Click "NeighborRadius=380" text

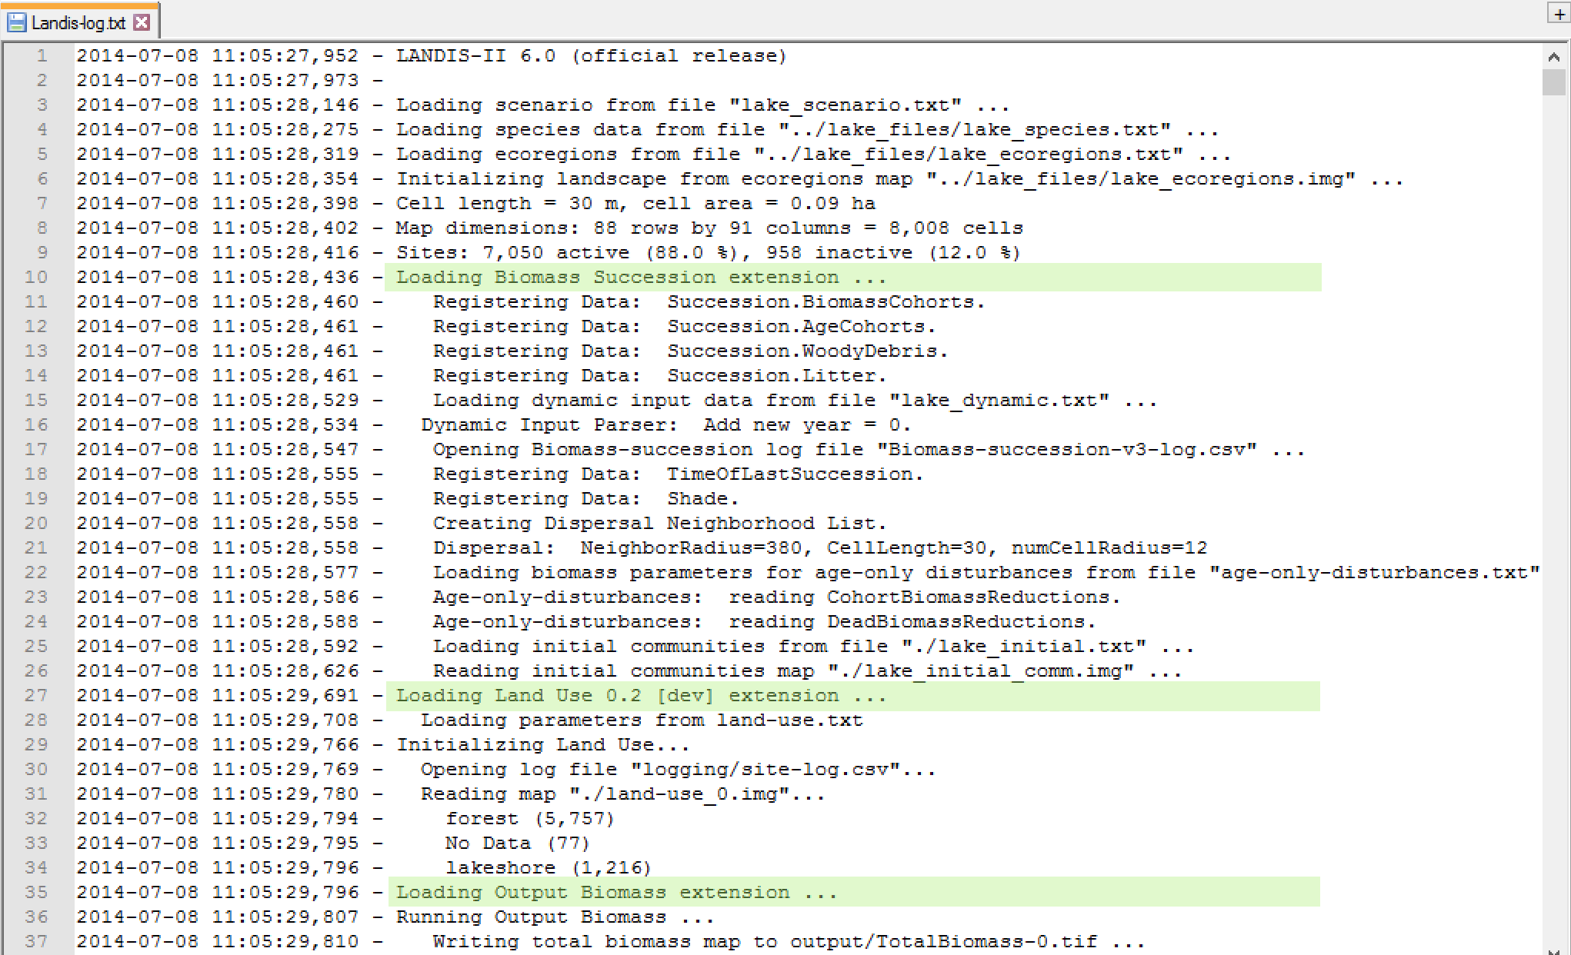(x=692, y=547)
